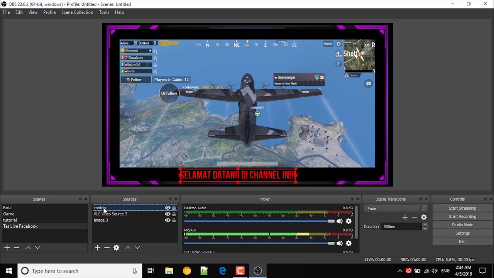Open the Help menu

click(119, 12)
